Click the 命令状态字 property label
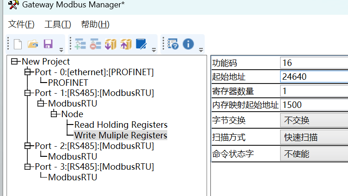 pos(233,154)
